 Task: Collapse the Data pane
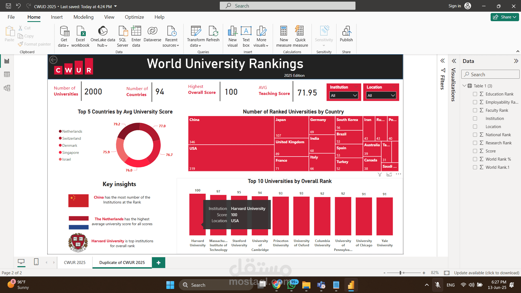coord(516,61)
